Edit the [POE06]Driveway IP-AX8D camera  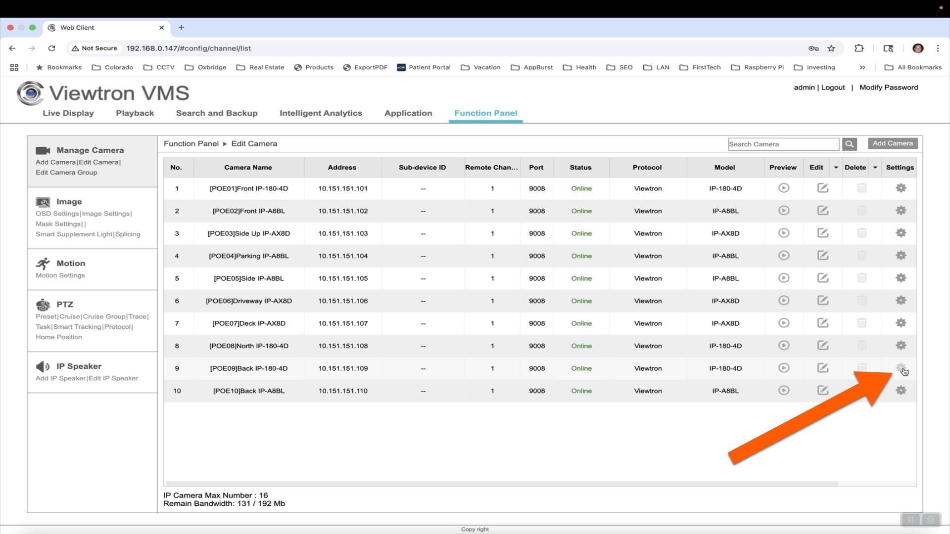pyautogui.click(x=822, y=301)
